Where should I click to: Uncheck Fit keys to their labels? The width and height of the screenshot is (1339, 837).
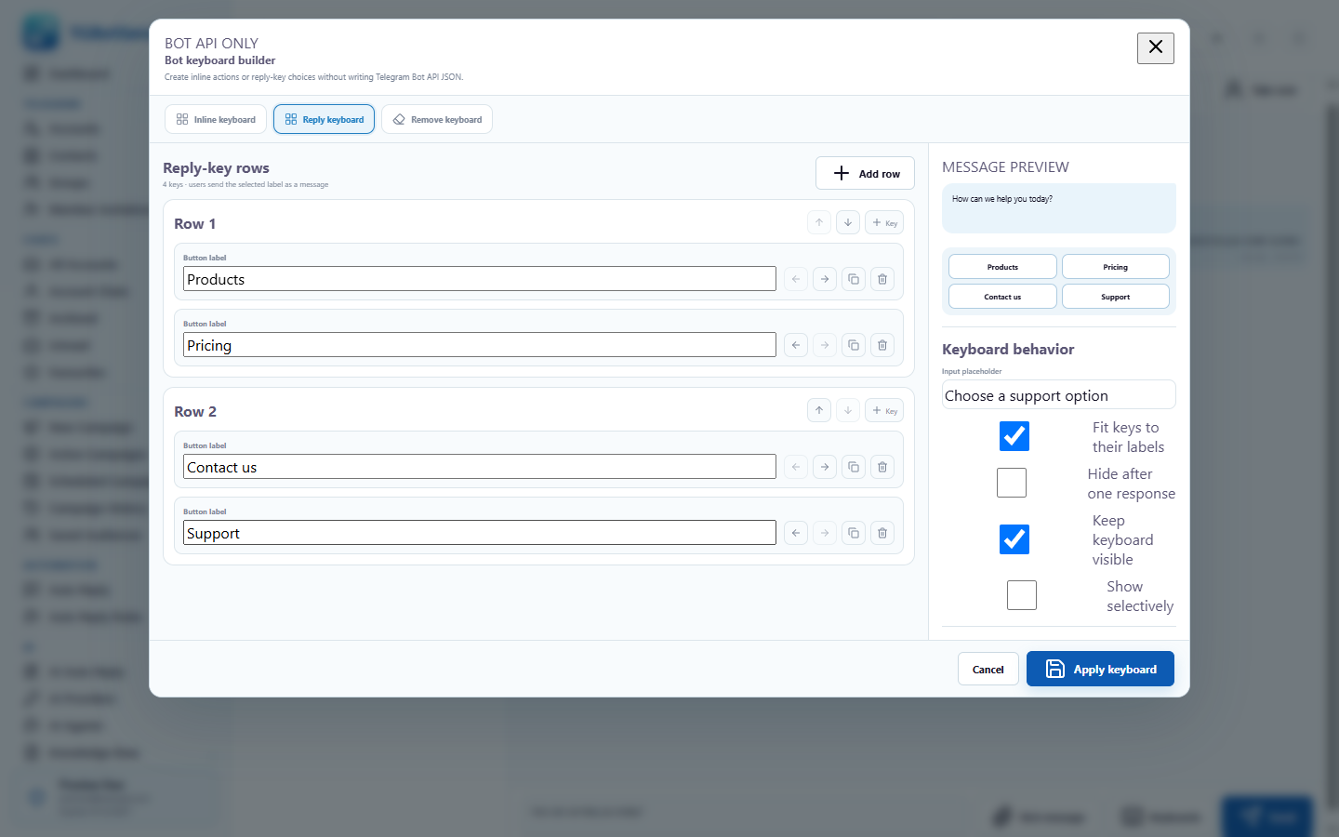[x=1014, y=436]
